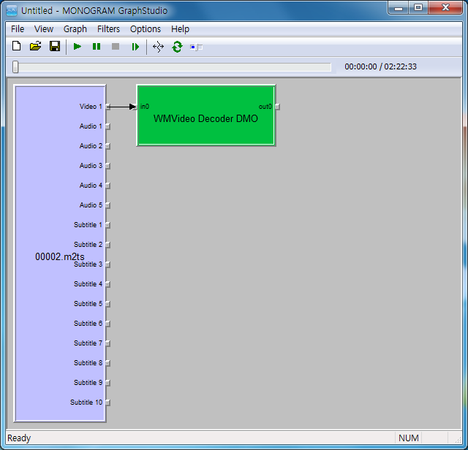
Task: Minimize the GraphStudio window
Action: 399,8
